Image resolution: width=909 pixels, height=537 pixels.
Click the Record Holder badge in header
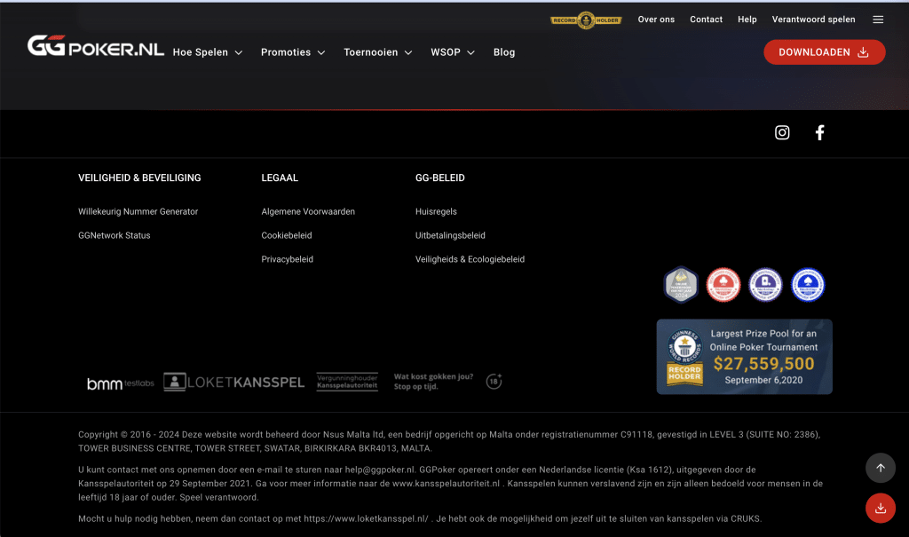pos(586,20)
